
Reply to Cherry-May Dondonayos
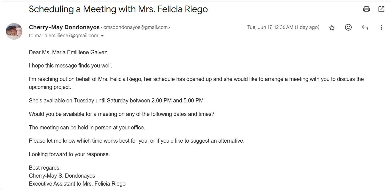(x=365, y=27)
